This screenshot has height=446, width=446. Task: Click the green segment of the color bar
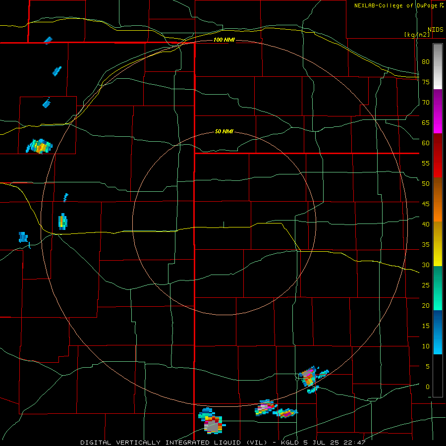(438, 288)
